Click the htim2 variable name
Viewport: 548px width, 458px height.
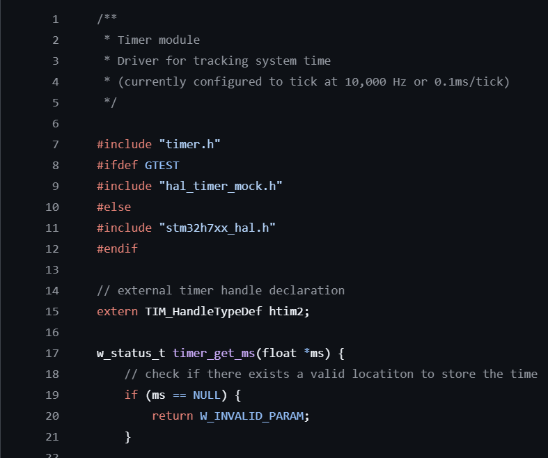coord(288,311)
